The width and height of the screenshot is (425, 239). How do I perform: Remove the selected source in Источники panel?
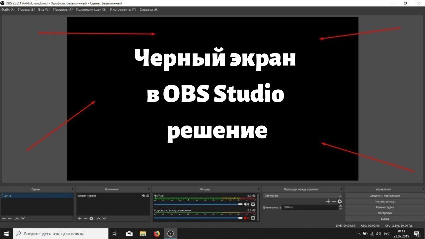click(x=85, y=218)
